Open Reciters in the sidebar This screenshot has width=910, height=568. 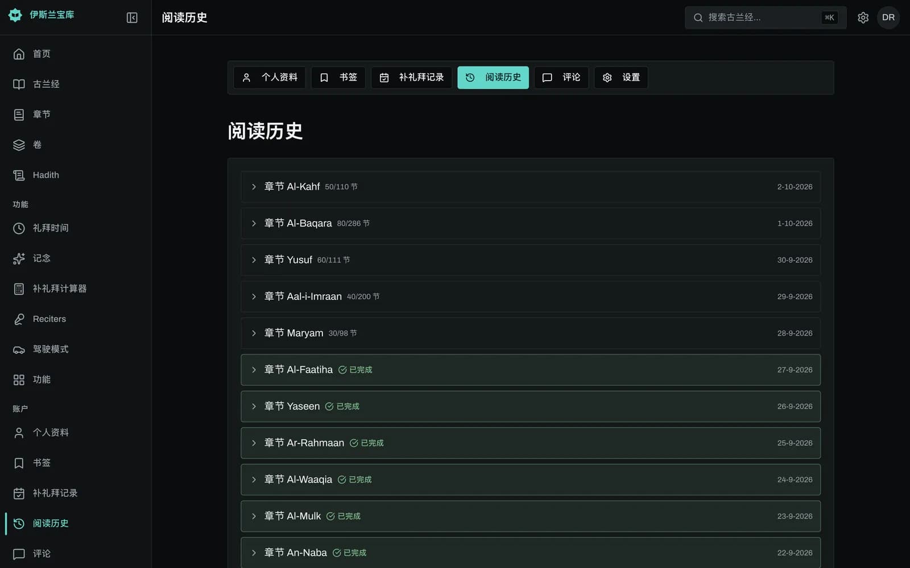click(76, 319)
